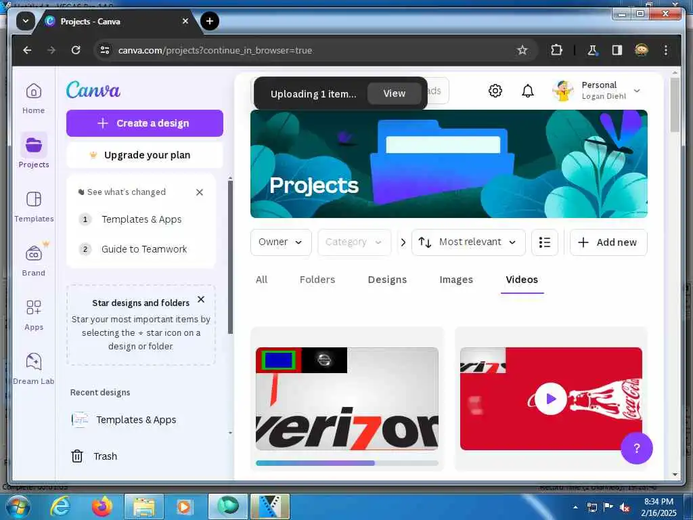Click Upgrade your plan
This screenshot has height=520, width=693.
(145, 155)
